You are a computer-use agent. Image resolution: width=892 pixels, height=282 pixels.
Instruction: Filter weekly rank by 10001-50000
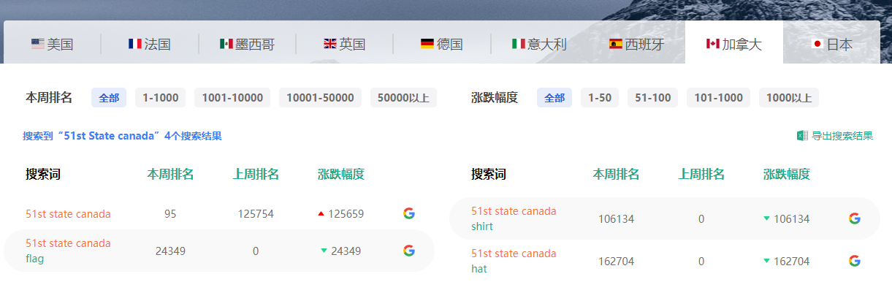320,98
